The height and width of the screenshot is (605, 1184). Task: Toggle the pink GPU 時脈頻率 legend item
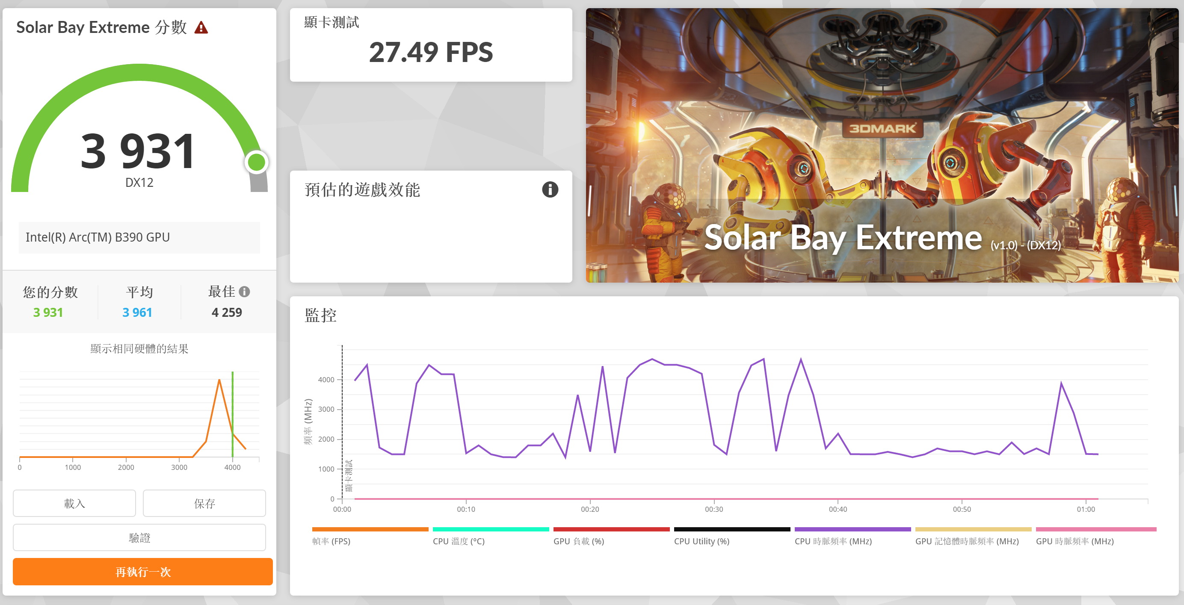coord(1074,541)
